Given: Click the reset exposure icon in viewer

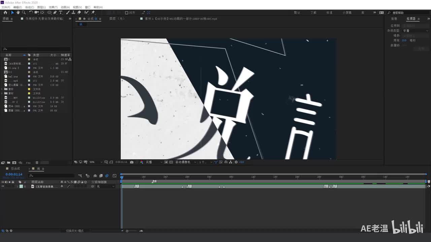Looking at the screenshot, I should point(236,162).
